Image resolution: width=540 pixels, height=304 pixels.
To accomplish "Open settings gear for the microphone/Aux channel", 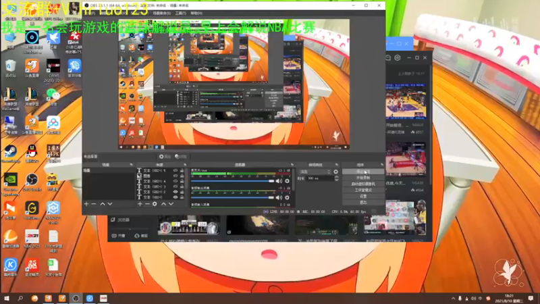I will tap(288, 181).
